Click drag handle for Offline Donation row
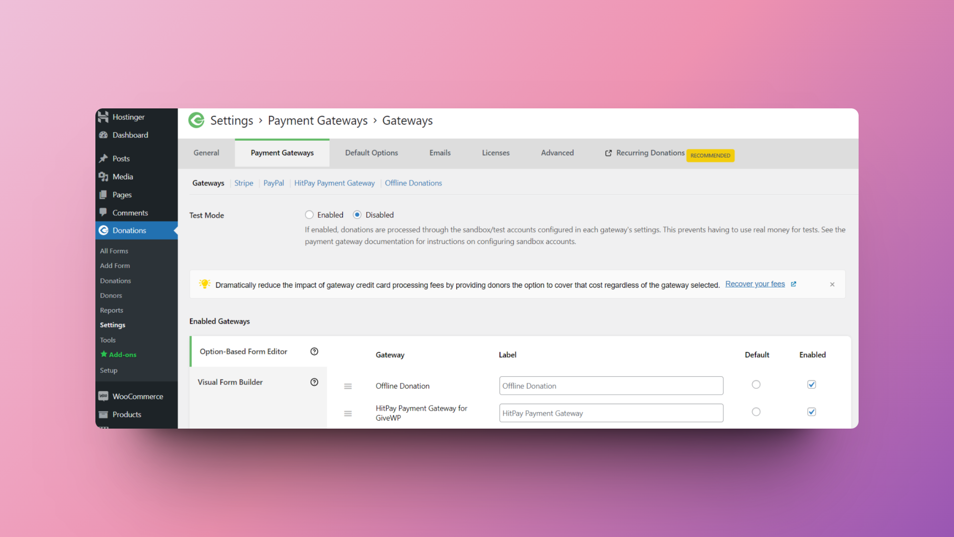954x537 pixels. coord(348,386)
